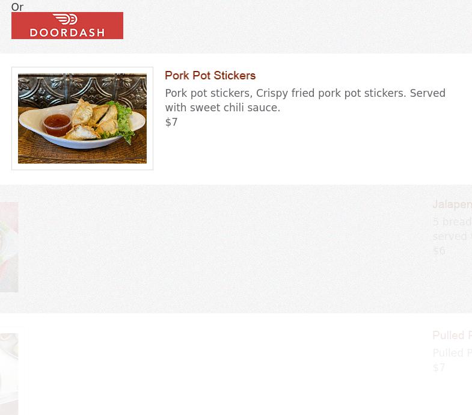Open the DoorDash ordering button
472x415 pixels.
tap(67, 26)
